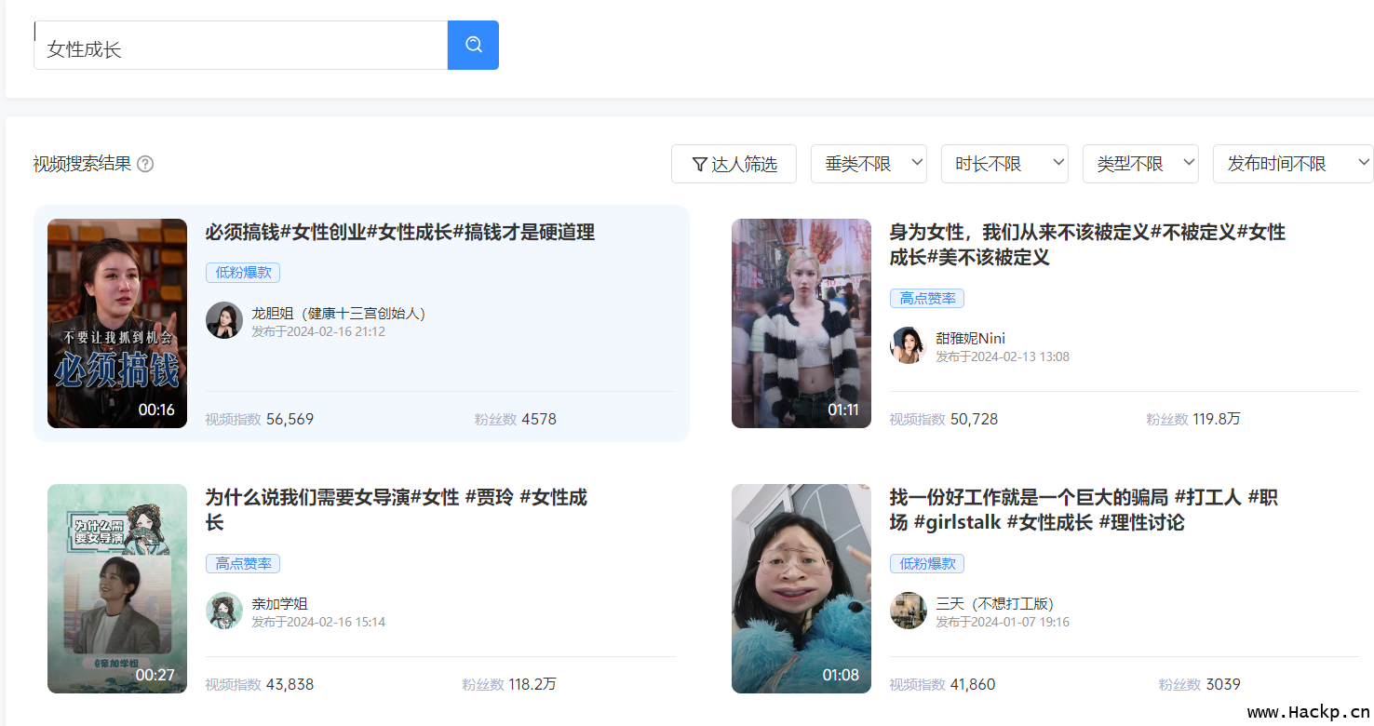The image size is (1374, 726).
Task: Open the 类型不限 type dropdown
Action: (x=1139, y=164)
